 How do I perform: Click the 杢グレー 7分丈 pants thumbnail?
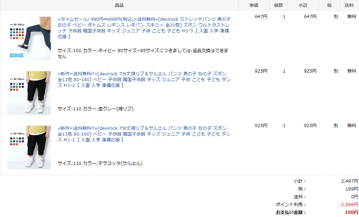[x=29, y=92]
